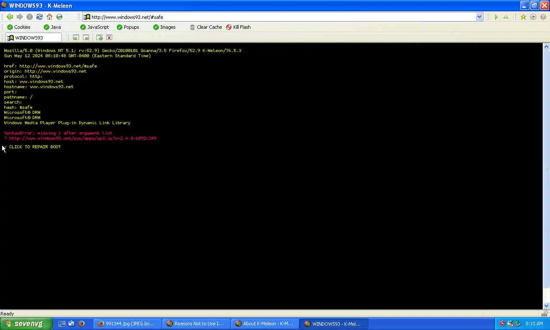
Task: Switch to WINDOWS93 K-Meleon taskbar button
Action: click(x=334, y=324)
